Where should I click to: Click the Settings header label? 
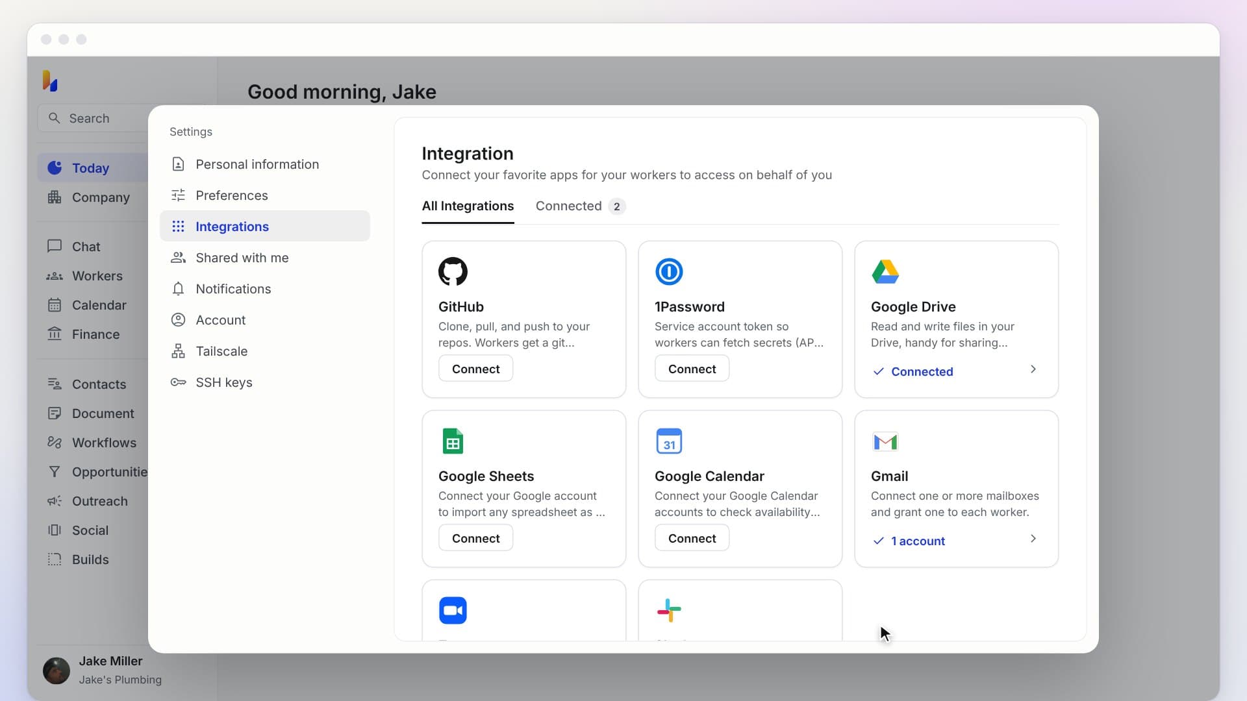coord(190,132)
